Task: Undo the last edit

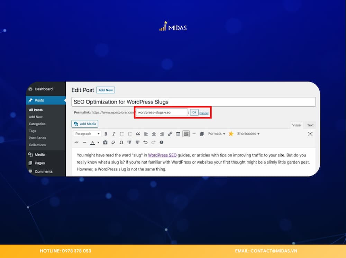Action: pos(145,142)
